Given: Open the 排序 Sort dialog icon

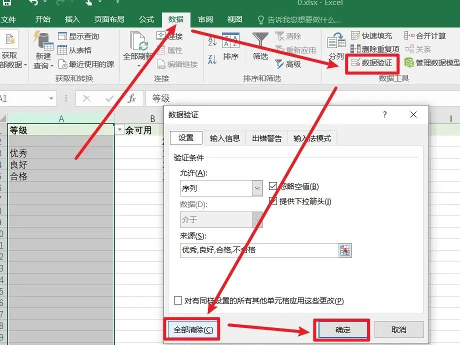Looking at the screenshot, I should point(230,40).
